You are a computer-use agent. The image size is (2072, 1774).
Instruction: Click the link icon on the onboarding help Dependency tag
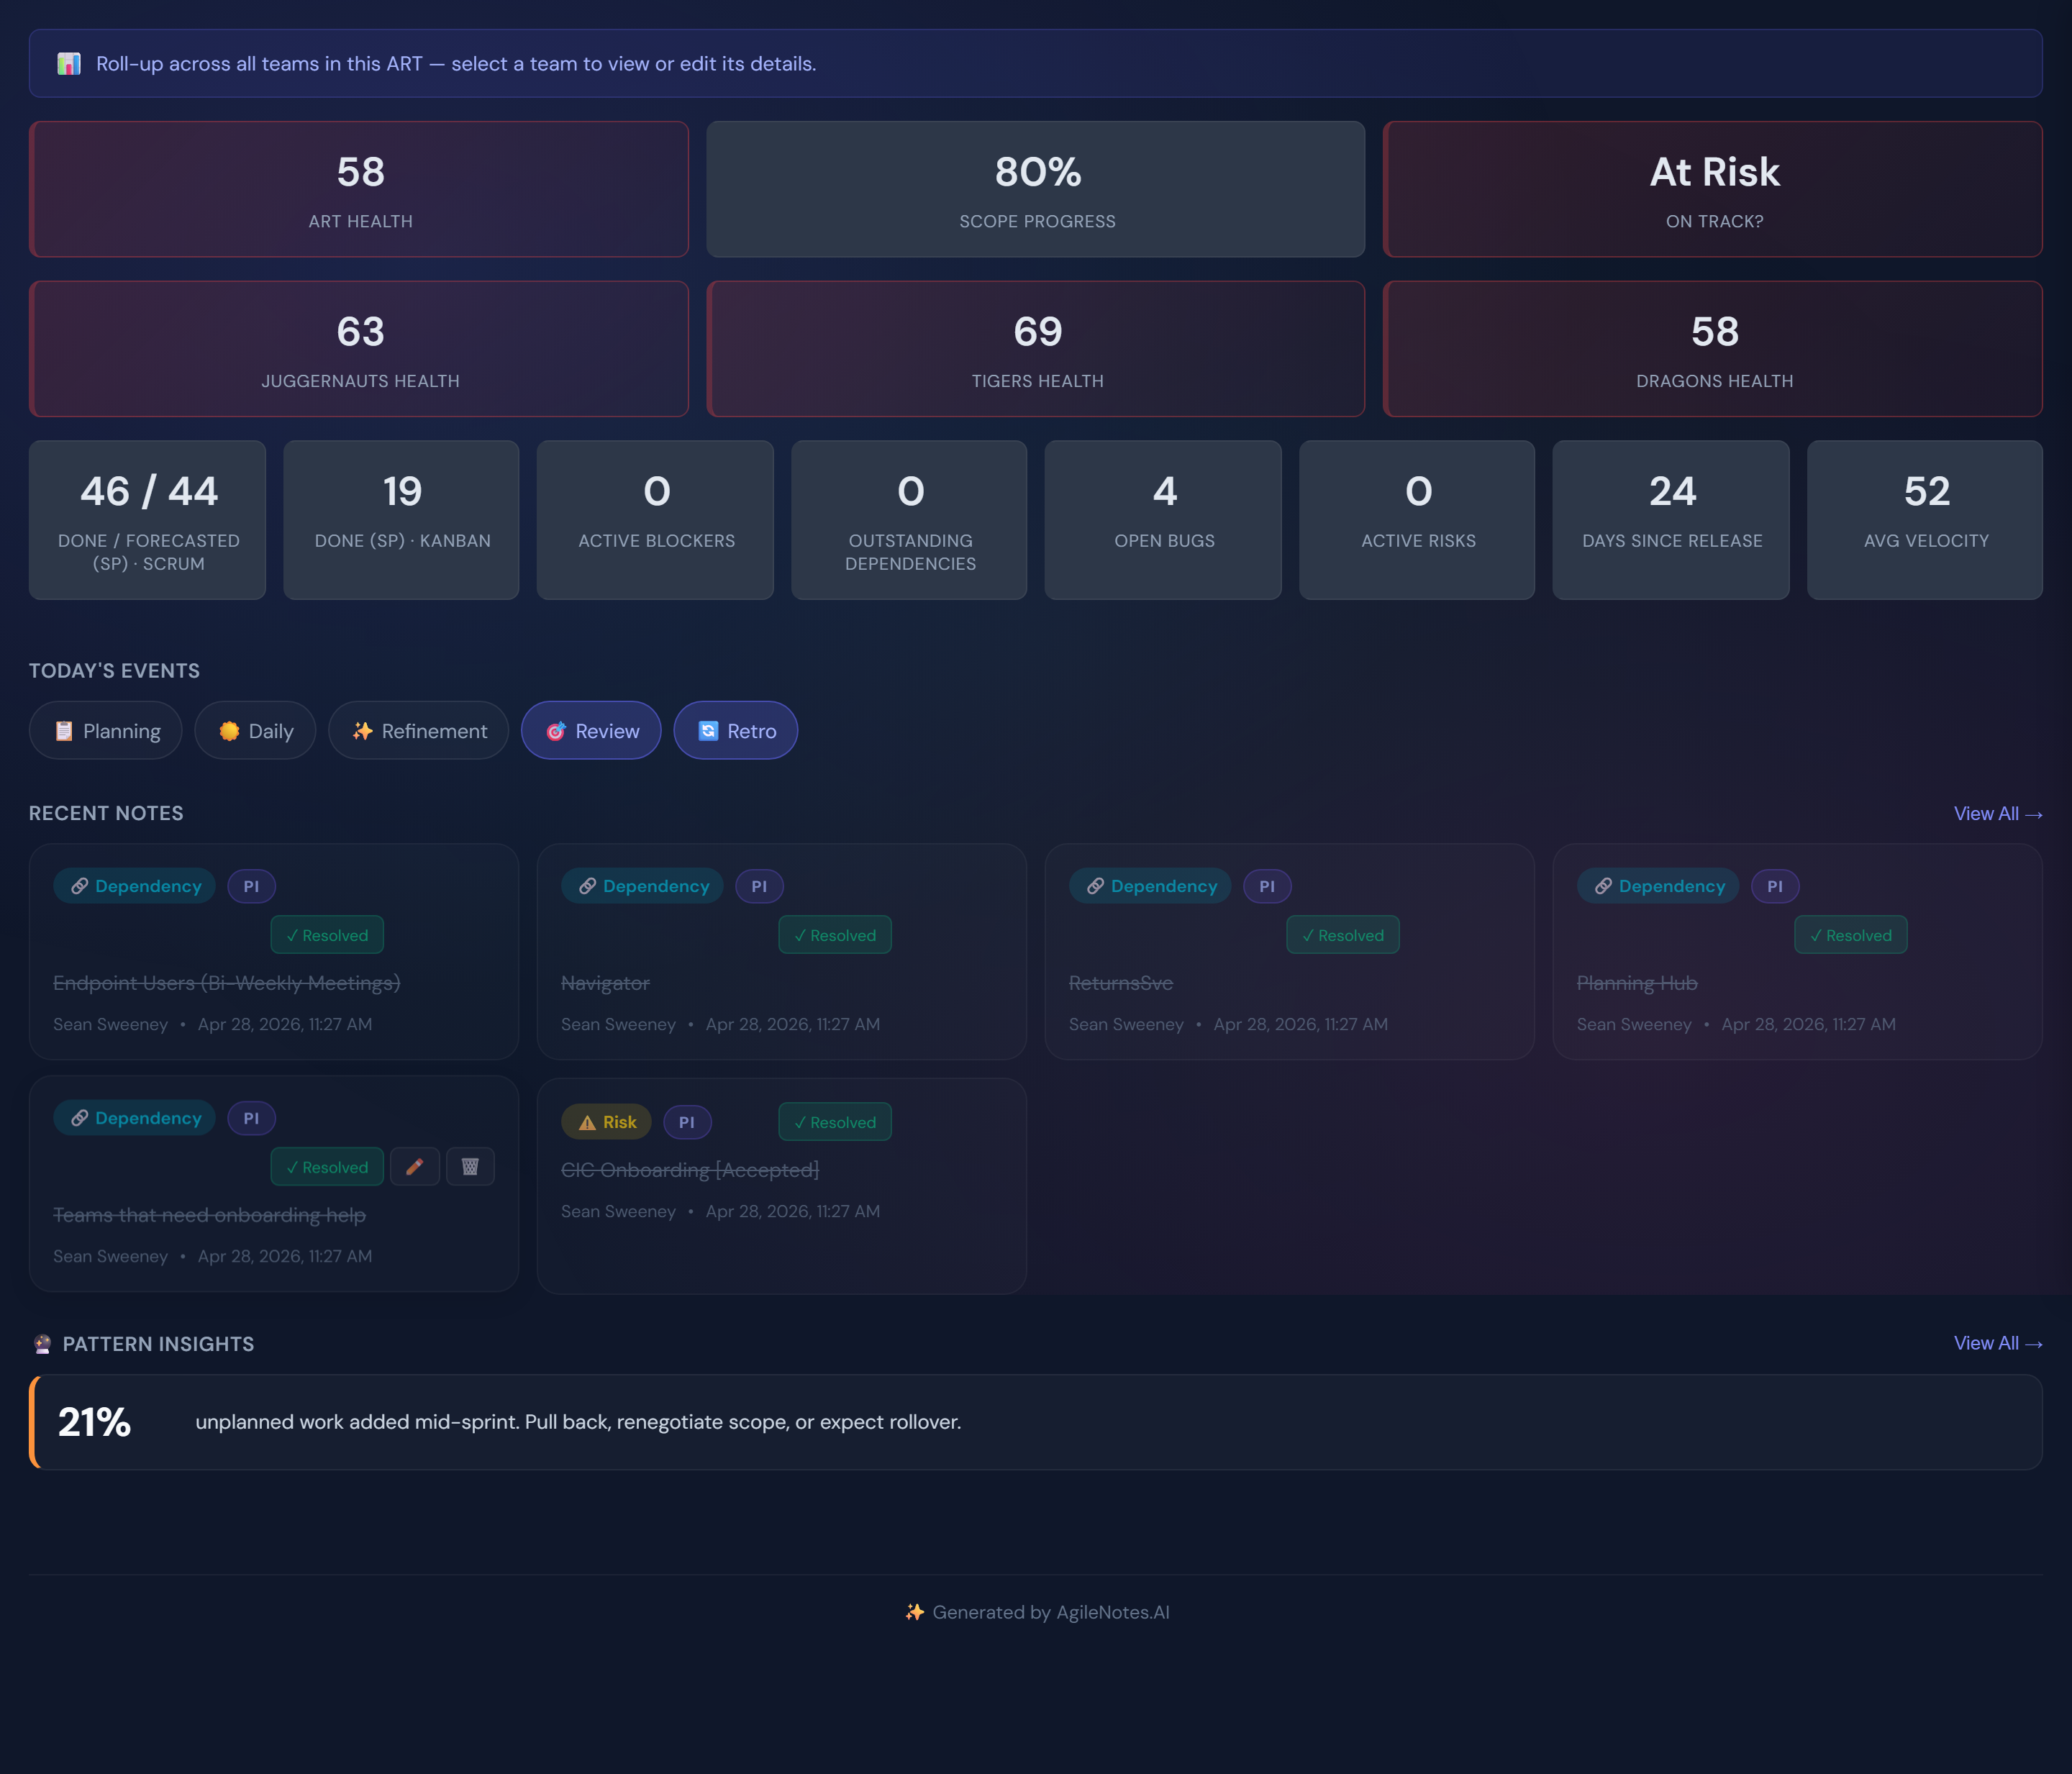coord(79,1118)
